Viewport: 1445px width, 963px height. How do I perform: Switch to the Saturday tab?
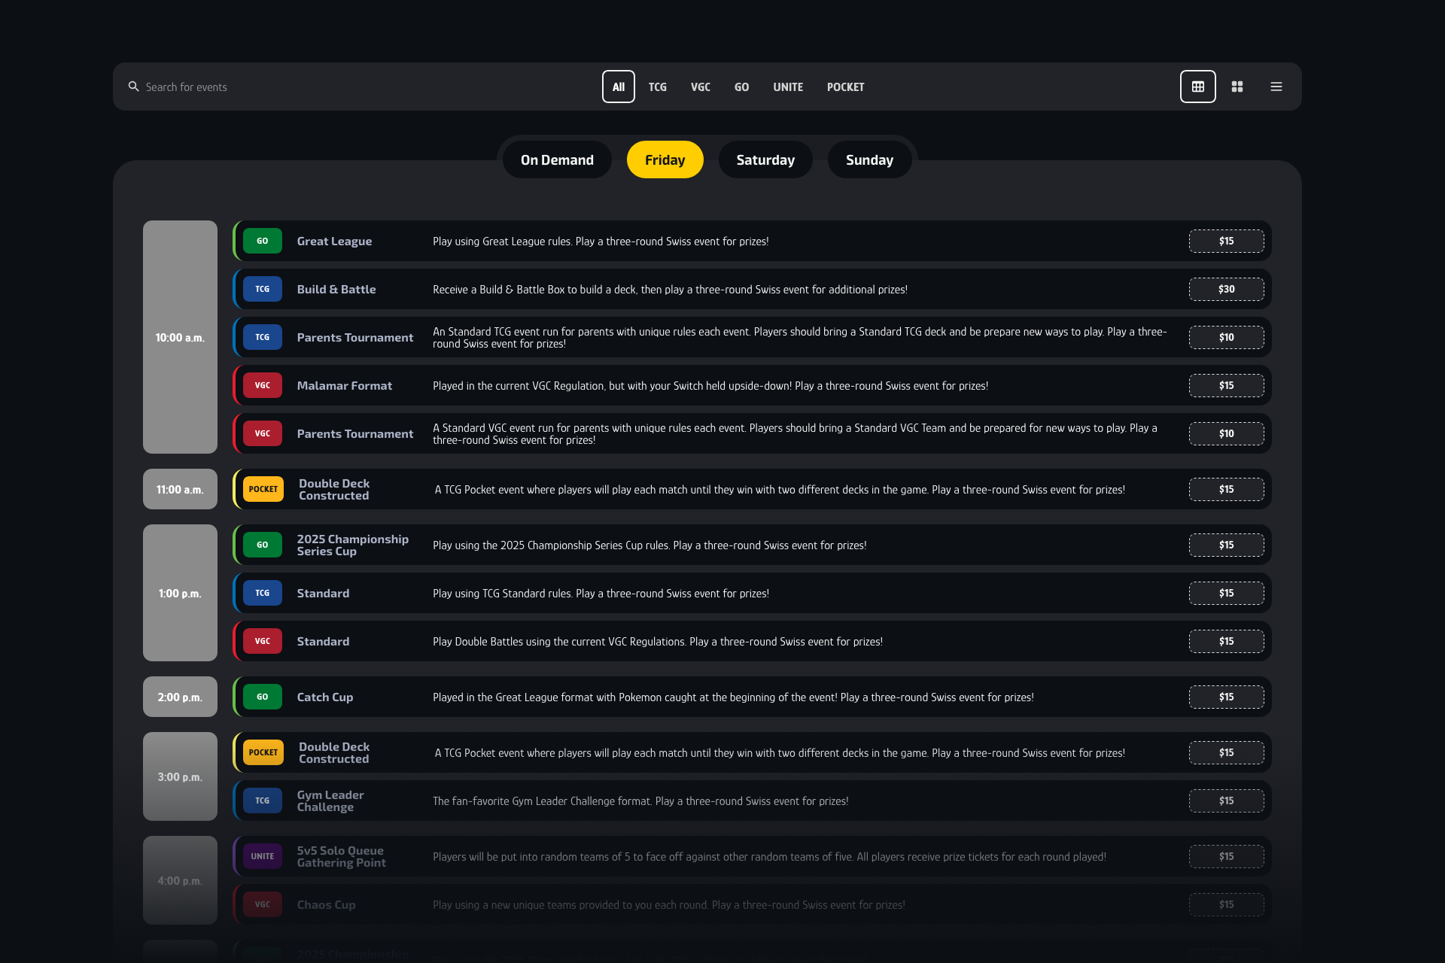[x=765, y=159]
